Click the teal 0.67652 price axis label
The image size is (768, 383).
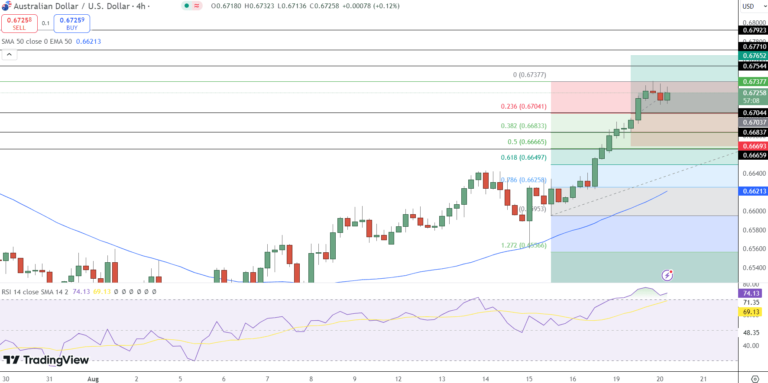click(753, 56)
